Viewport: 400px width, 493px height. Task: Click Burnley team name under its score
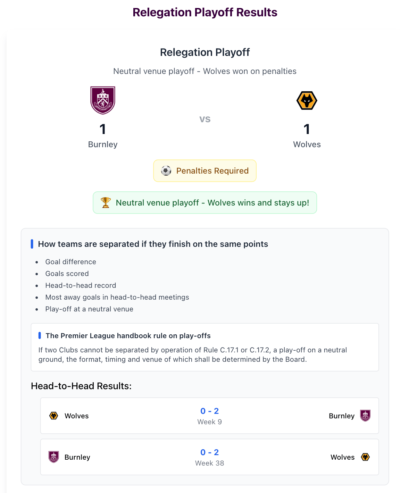(x=103, y=144)
